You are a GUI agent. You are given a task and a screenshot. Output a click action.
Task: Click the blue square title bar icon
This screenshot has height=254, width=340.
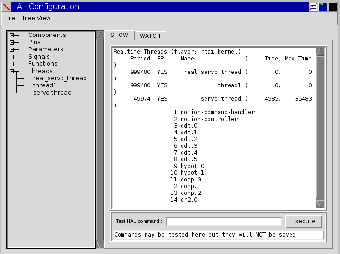tap(323, 7)
